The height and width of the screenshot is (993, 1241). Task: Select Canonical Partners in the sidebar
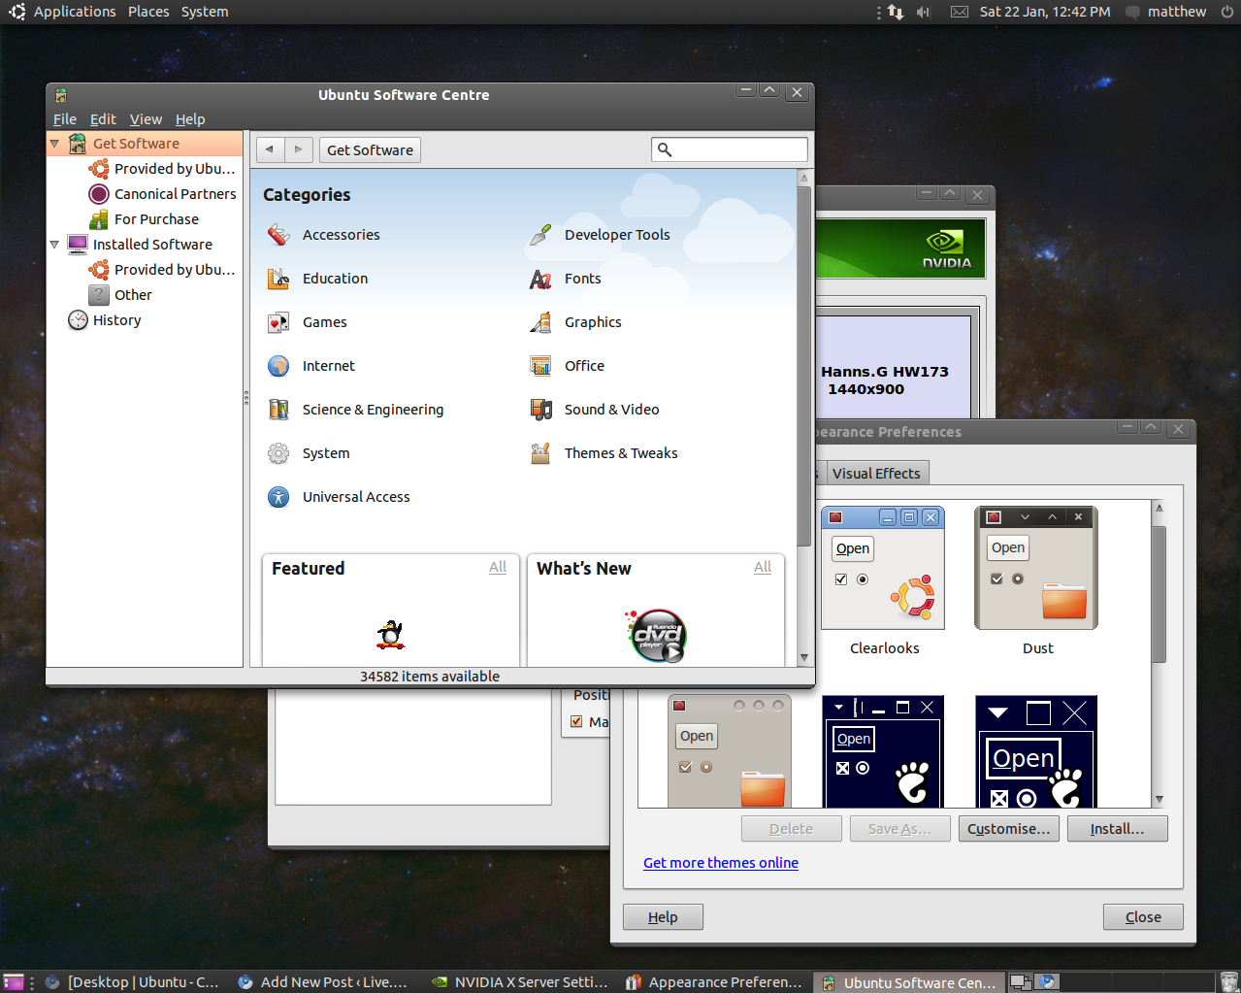pos(162,194)
